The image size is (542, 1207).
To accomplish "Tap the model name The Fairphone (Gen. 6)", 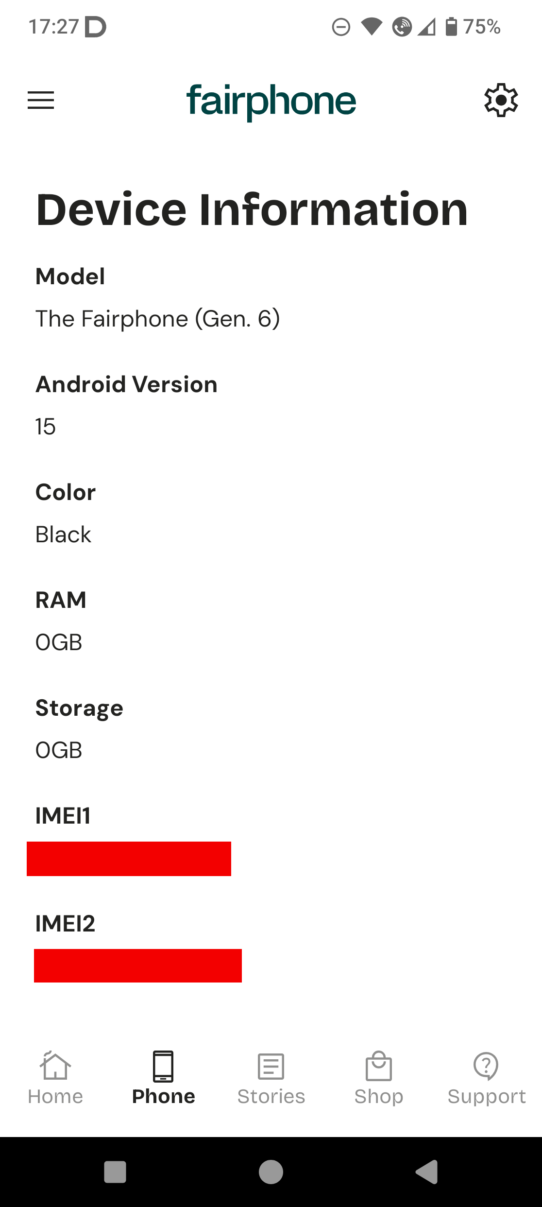I will 158,319.
